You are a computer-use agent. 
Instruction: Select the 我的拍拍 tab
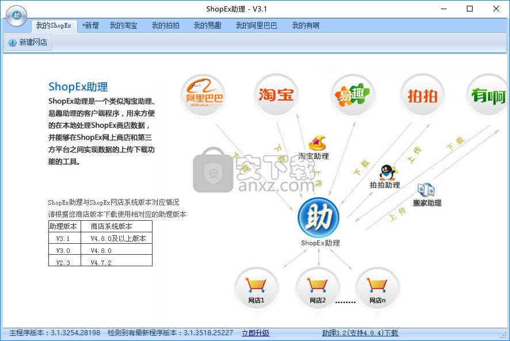166,25
